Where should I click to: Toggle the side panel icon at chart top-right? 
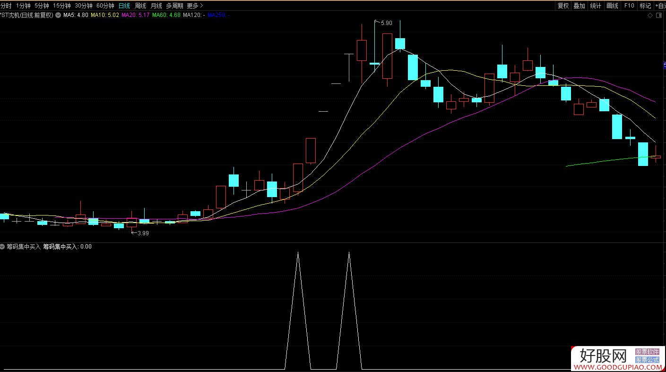[659, 16]
